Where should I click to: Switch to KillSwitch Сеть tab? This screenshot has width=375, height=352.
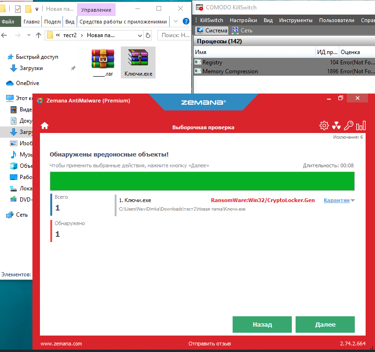pos(242,31)
